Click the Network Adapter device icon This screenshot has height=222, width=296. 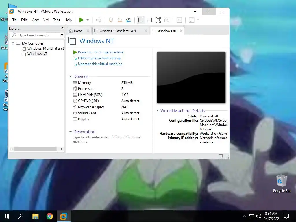75,107
